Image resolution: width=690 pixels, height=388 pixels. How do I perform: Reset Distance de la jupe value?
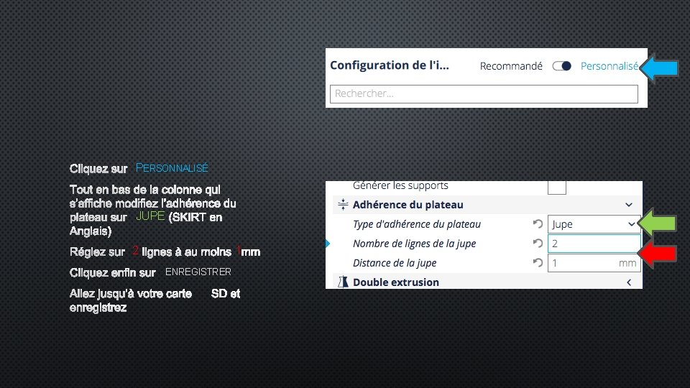pos(538,263)
